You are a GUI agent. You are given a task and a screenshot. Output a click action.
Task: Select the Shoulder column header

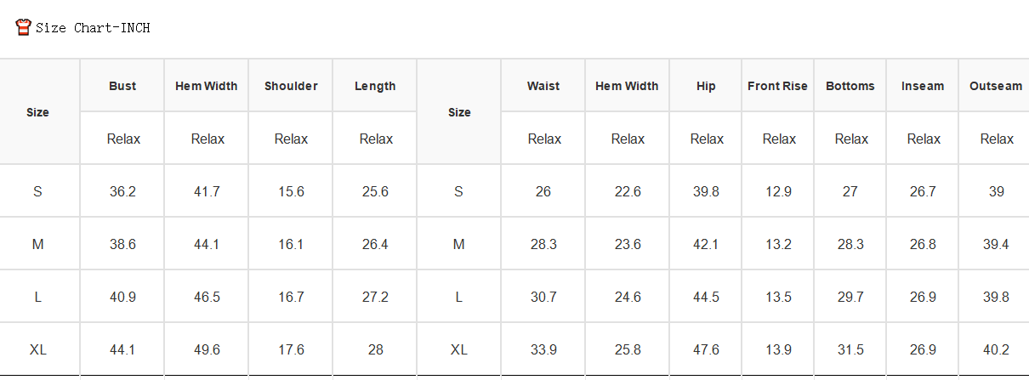click(x=291, y=86)
